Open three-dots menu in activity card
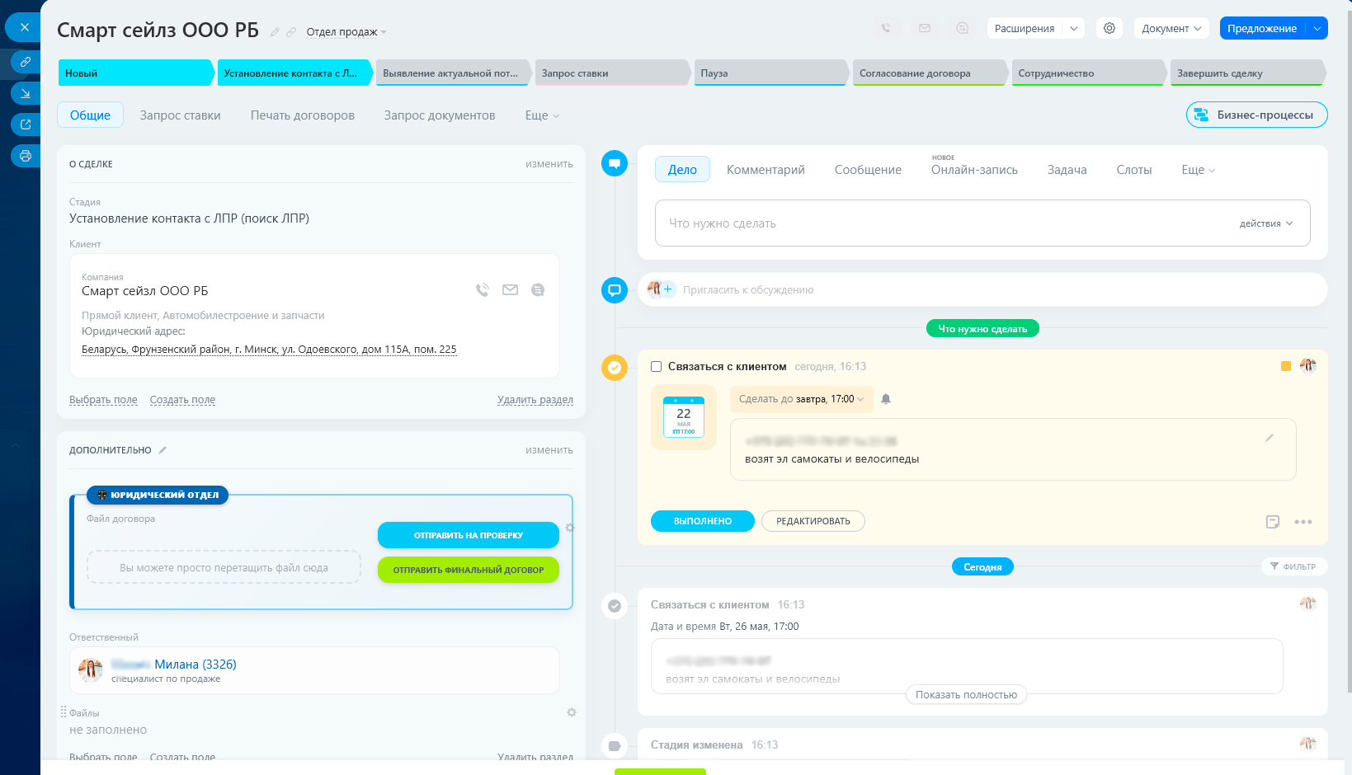Image resolution: width=1352 pixels, height=775 pixels. (1303, 522)
